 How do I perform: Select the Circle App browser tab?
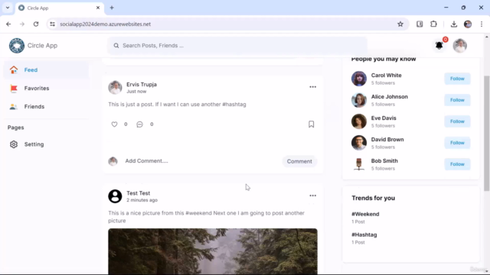coord(60,8)
